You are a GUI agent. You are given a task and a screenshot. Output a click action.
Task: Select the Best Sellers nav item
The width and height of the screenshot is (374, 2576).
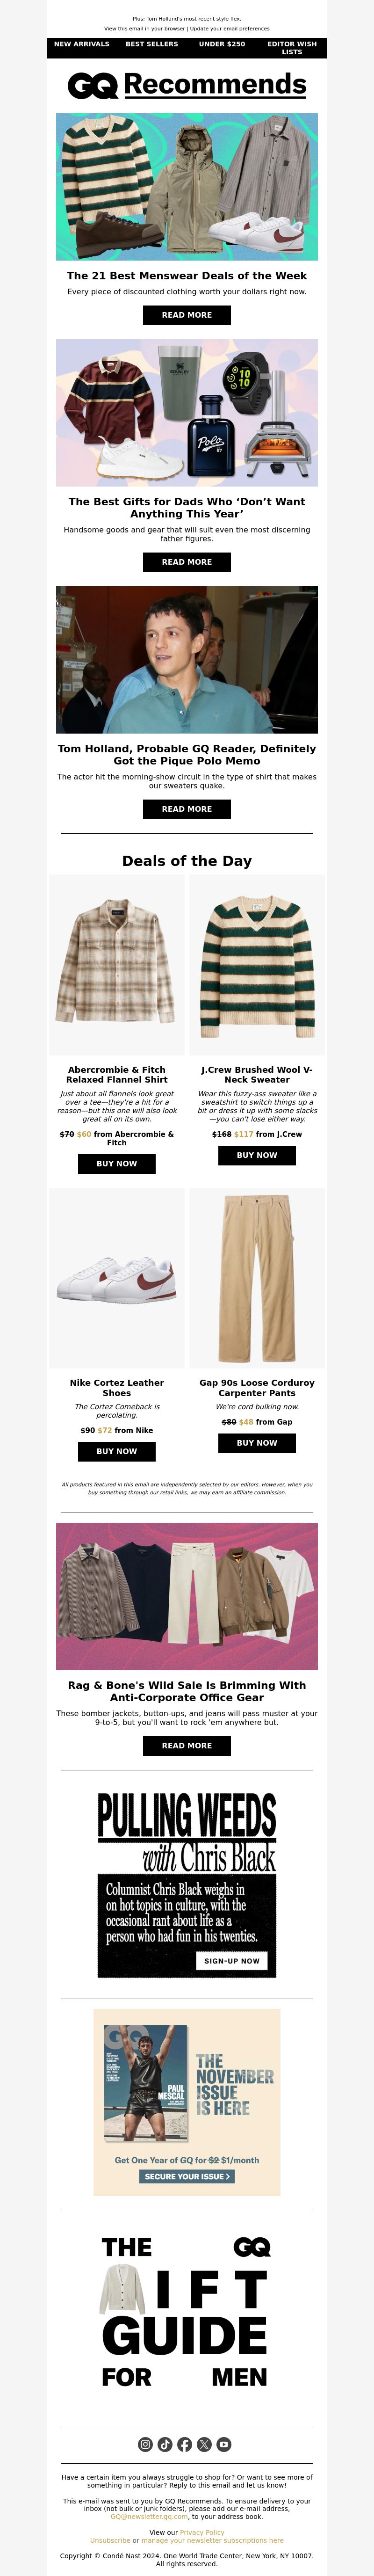[x=152, y=44]
